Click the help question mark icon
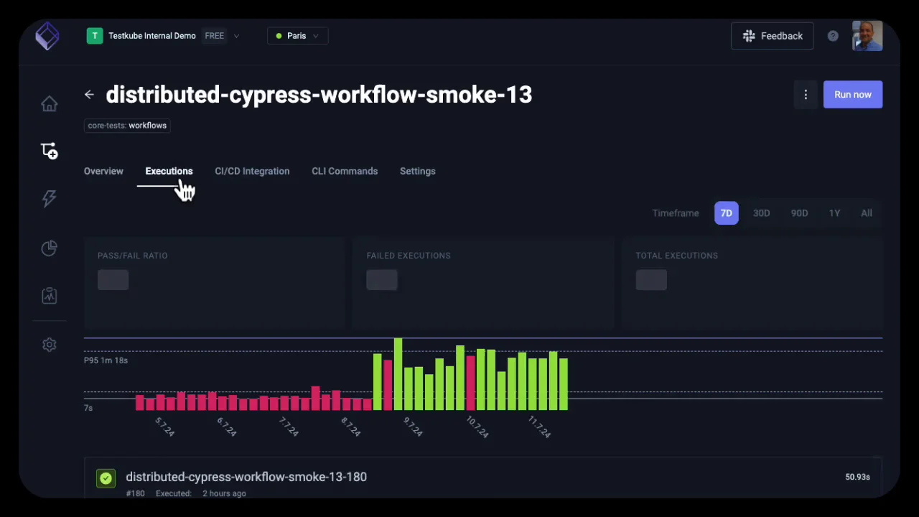 833,36
